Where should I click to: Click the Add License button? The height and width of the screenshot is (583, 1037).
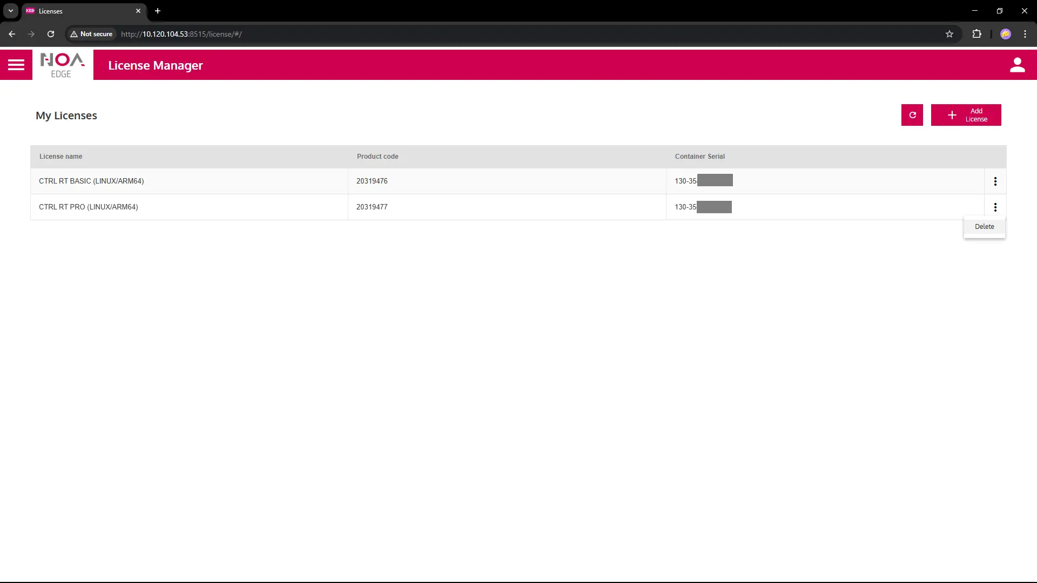[966, 115]
